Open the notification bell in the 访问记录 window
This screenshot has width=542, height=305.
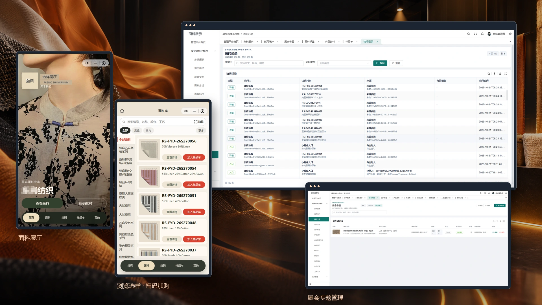pyautogui.click(x=482, y=34)
